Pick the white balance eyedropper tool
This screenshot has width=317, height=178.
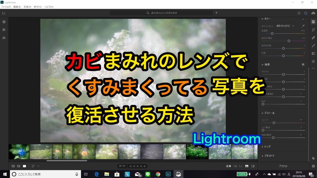pyautogui.click(x=303, y=26)
